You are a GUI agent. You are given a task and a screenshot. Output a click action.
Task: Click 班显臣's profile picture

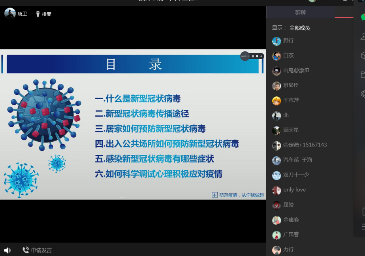[277, 86]
